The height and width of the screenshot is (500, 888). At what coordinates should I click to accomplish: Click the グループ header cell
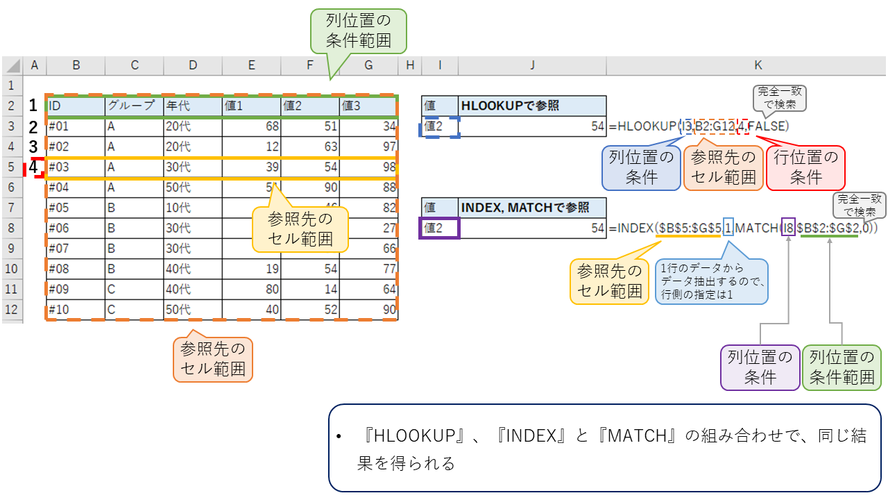tap(135, 106)
